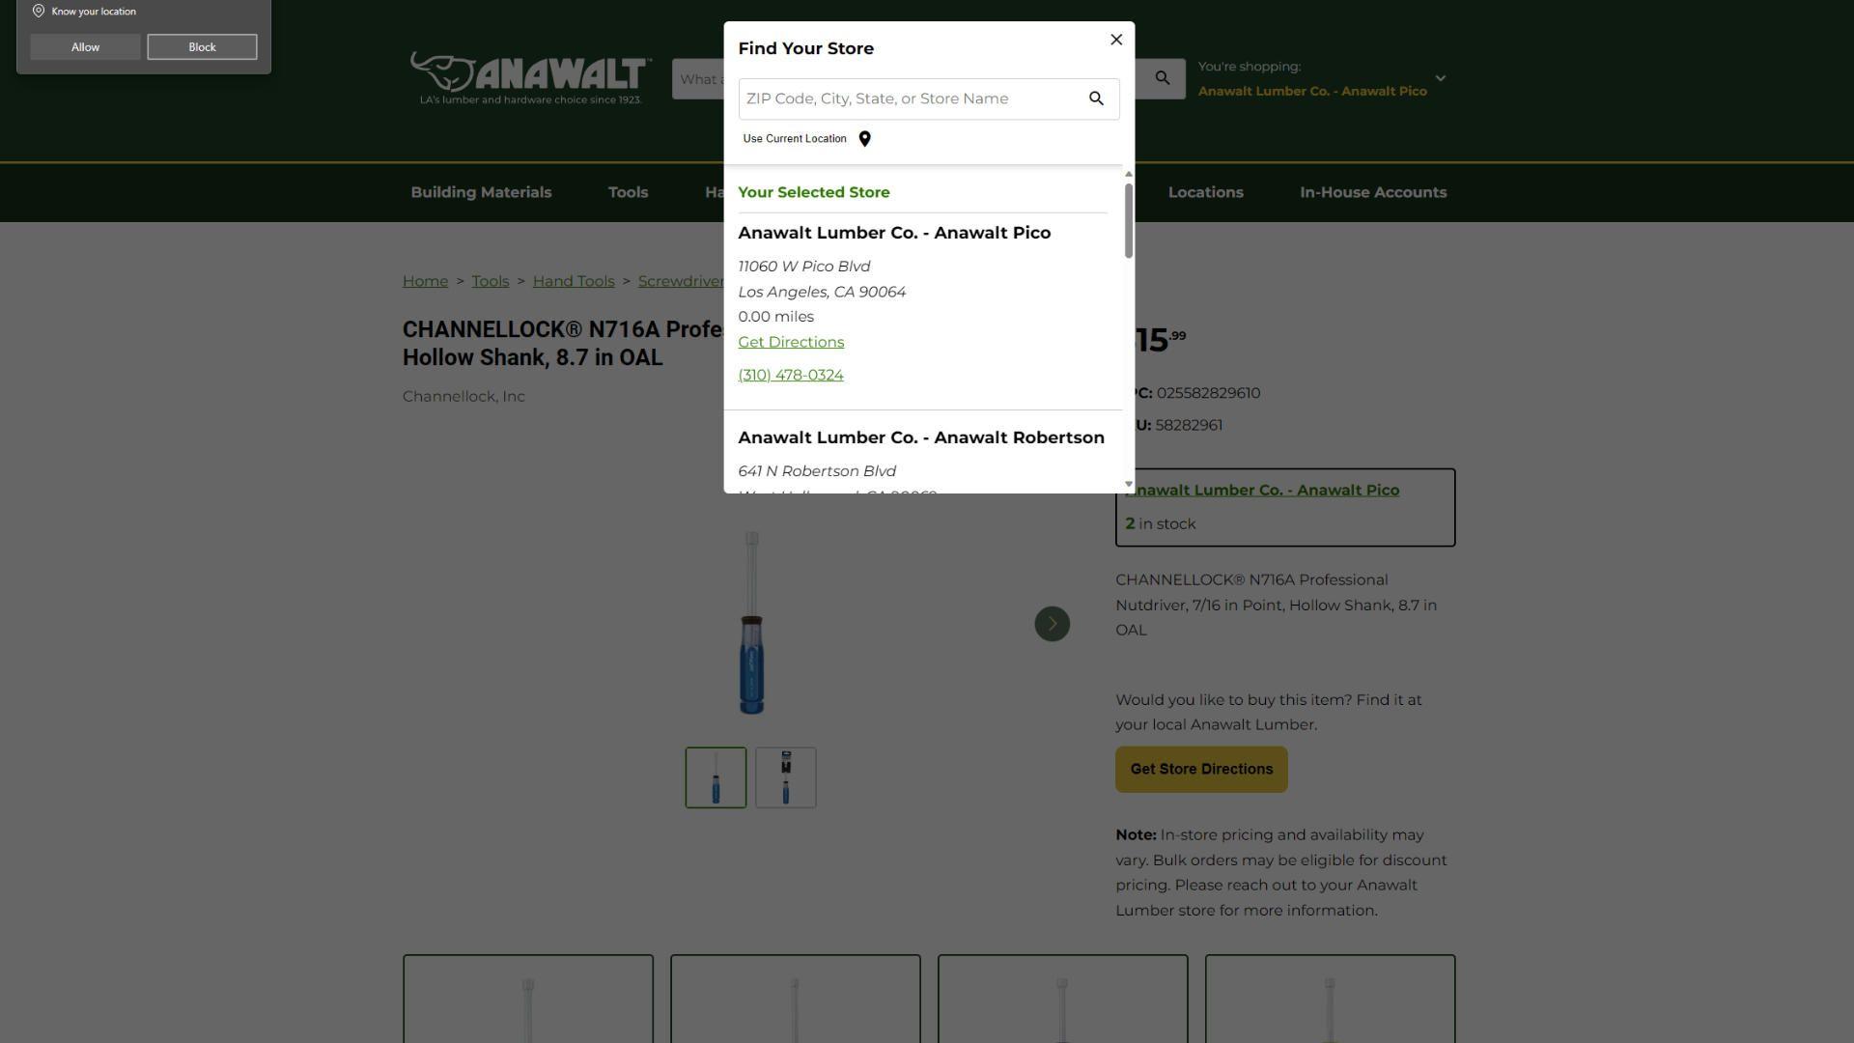
Task: Click Get Store Directions button
Action: pos(1201,769)
